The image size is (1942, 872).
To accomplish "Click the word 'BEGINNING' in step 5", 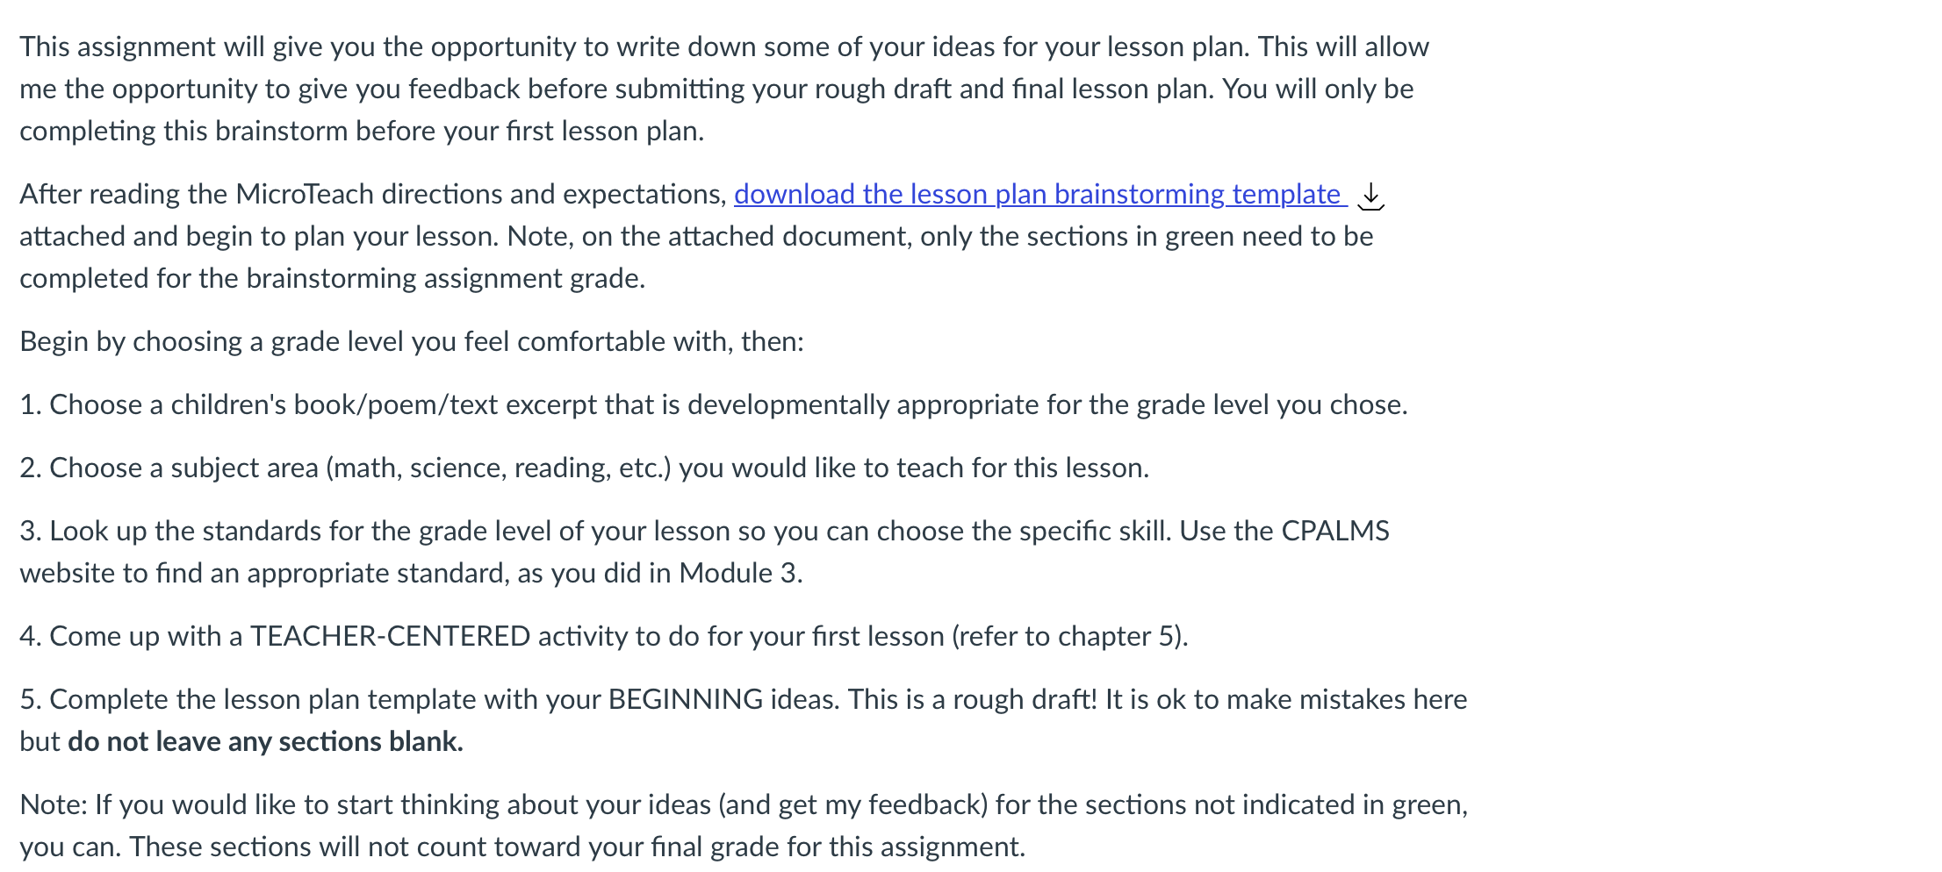I will pos(686,699).
